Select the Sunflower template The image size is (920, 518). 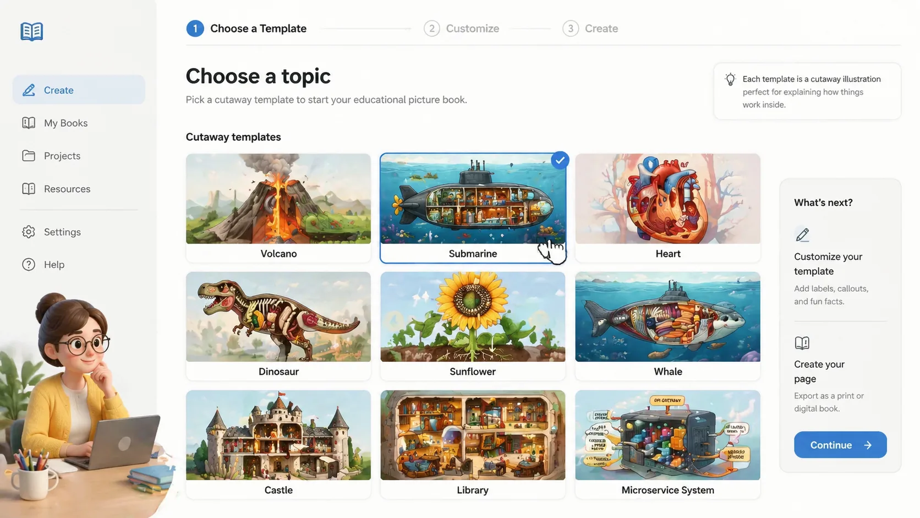tap(473, 326)
